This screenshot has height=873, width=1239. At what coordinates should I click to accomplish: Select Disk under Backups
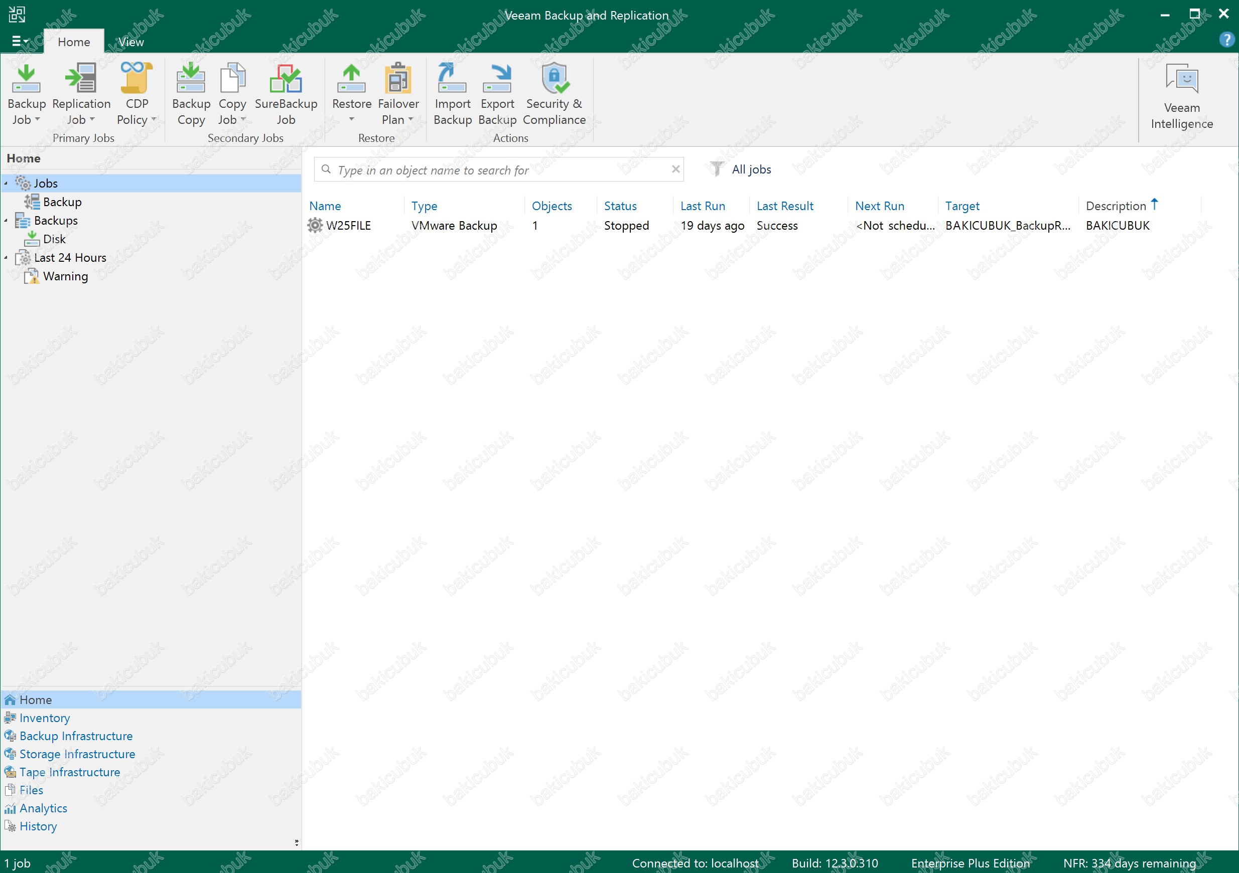point(54,239)
